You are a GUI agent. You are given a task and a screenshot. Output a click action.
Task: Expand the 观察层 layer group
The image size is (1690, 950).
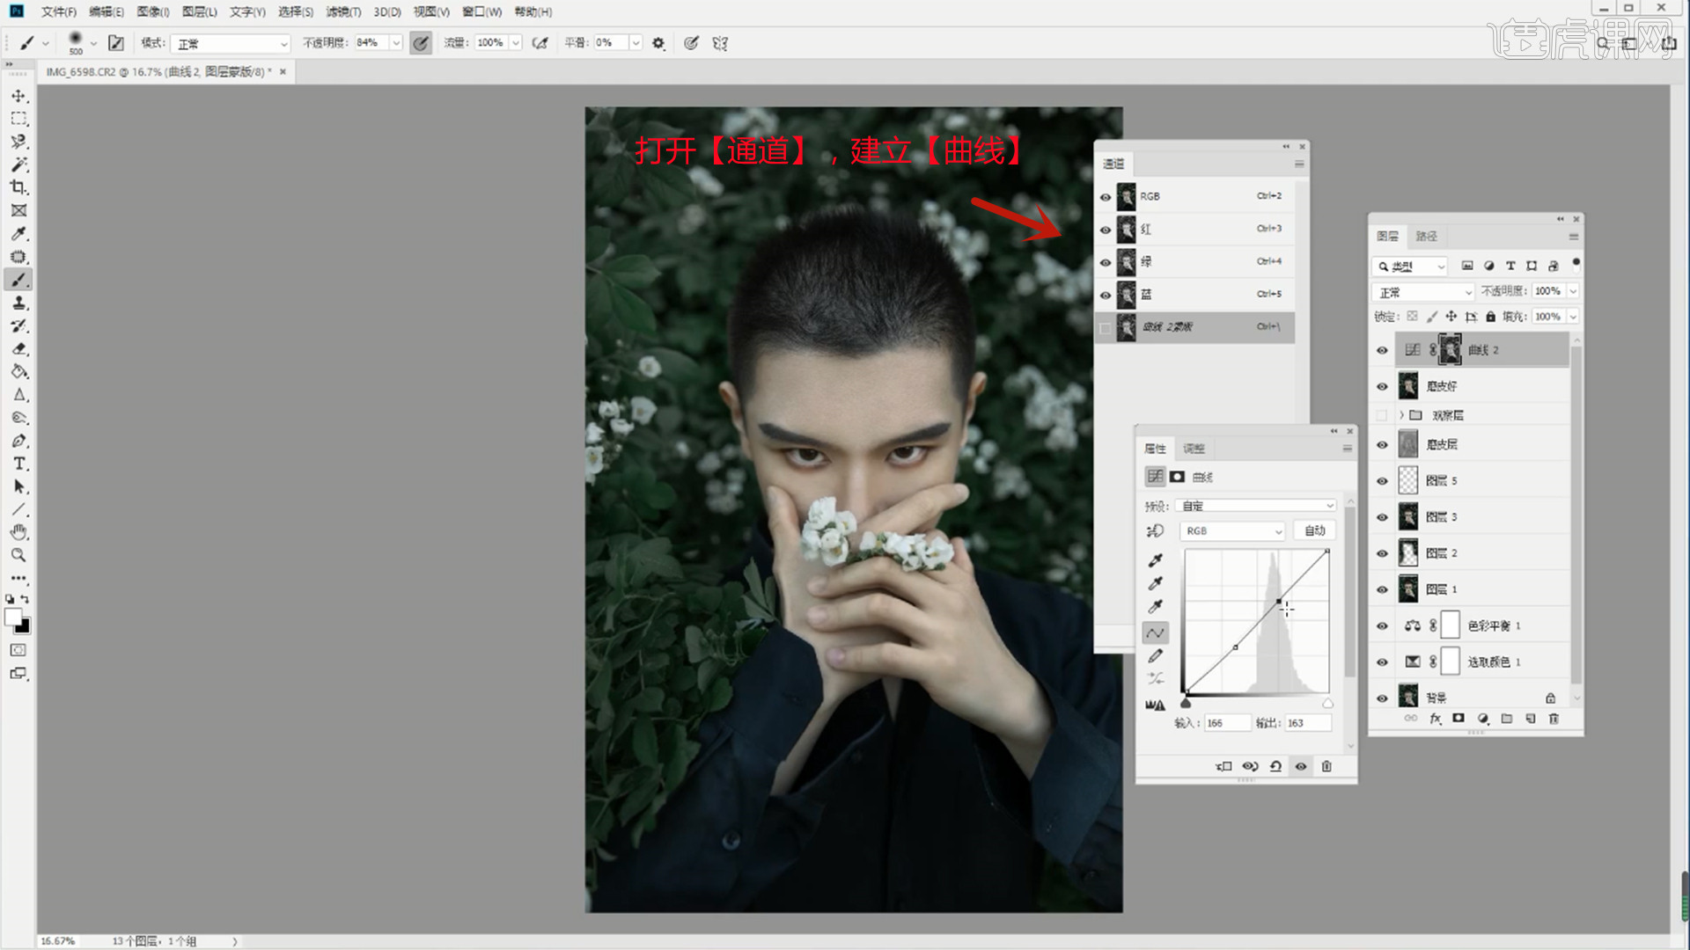1401,415
